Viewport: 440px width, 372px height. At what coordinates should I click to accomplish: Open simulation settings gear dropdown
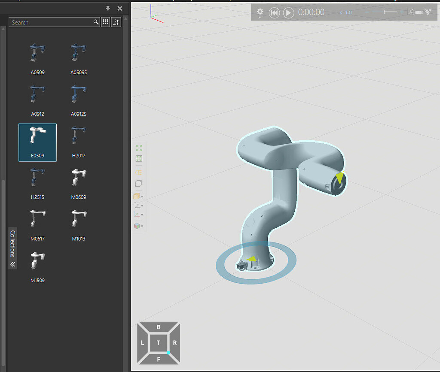coord(260,12)
